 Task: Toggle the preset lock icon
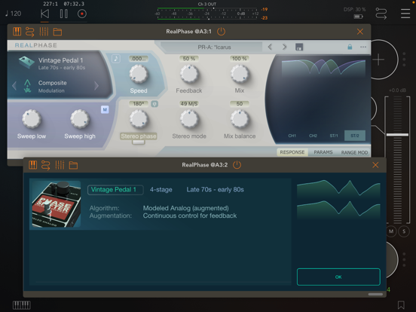pyautogui.click(x=350, y=47)
